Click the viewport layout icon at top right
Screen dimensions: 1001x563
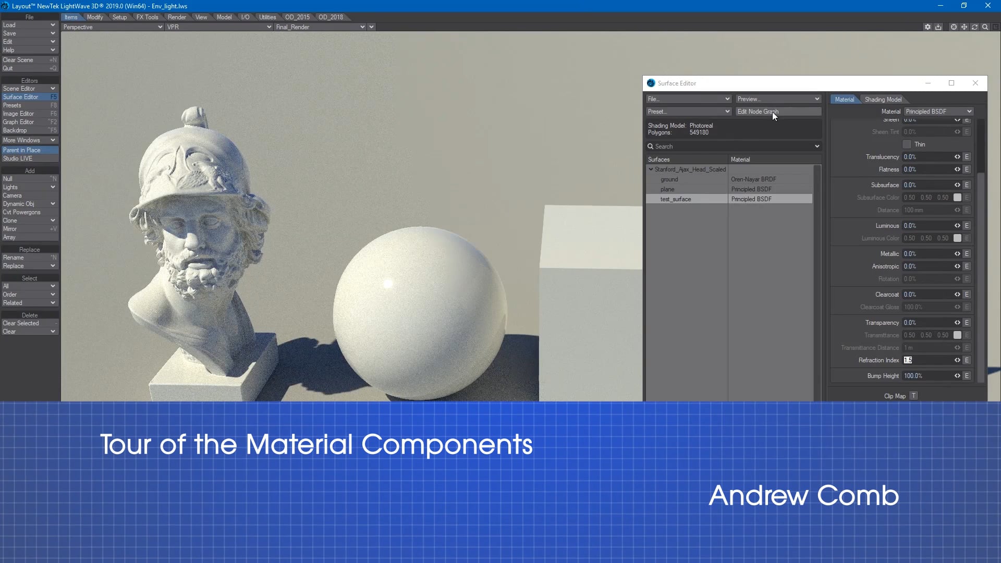995,27
